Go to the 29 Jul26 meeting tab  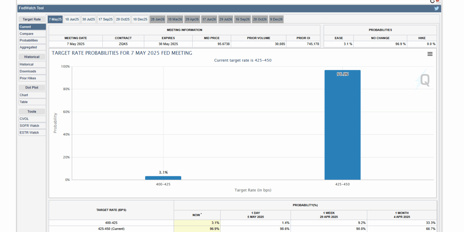tap(226, 19)
